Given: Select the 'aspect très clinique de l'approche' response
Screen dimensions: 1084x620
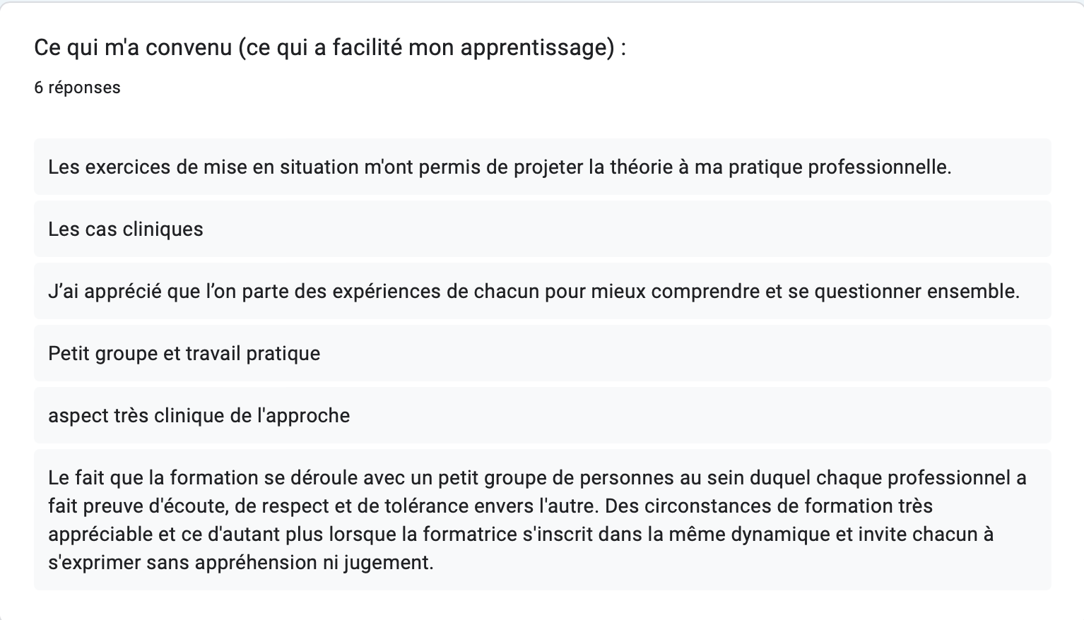Looking at the screenshot, I should pos(542,415).
